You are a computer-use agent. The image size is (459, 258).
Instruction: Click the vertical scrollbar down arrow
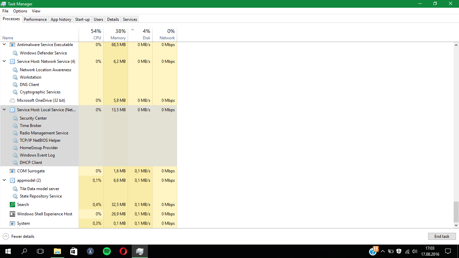point(456,225)
